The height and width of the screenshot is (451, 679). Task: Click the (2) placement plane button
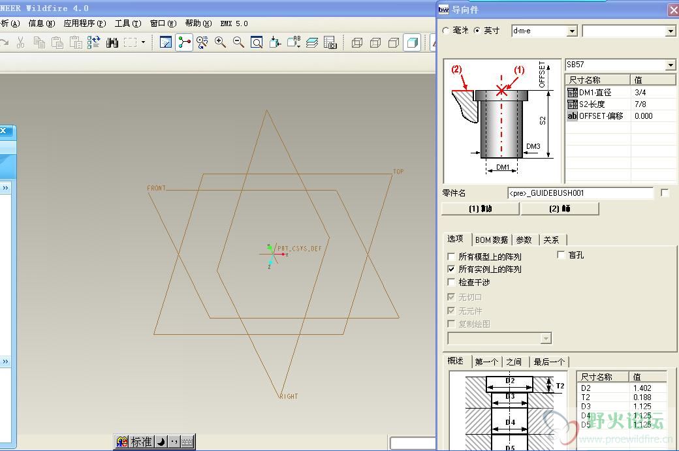560,209
